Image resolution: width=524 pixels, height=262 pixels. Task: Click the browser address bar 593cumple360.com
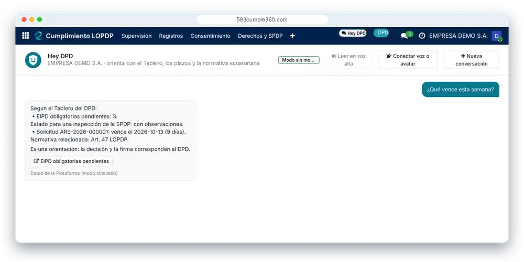[x=262, y=19]
